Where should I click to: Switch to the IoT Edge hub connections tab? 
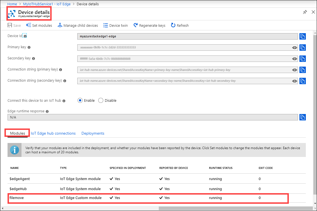pyautogui.click(x=53, y=133)
